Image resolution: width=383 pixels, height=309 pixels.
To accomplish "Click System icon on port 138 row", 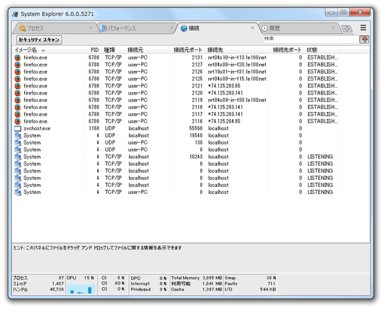I will [x=18, y=143].
